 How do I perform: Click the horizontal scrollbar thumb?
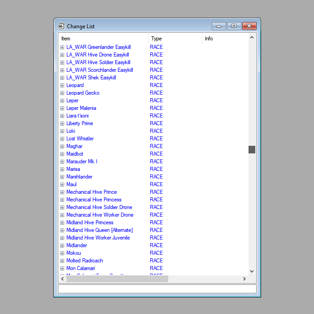117,279
